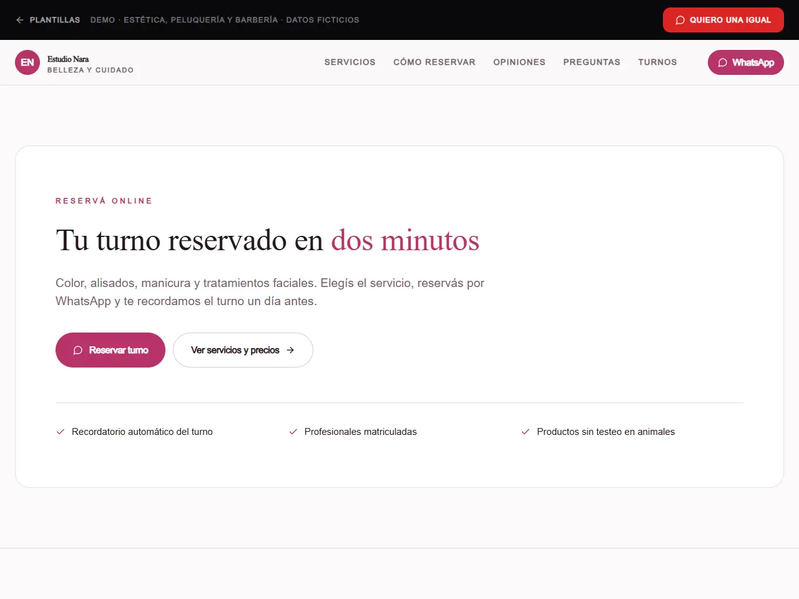This screenshot has width=799, height=599.
Task: Click chat icon in Quiero una igual button
Action: click(680, 20)
